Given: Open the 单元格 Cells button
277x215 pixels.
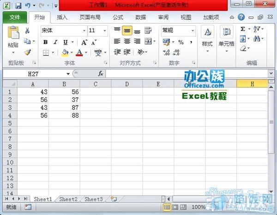Looking at the screenshot, I should [227, 39].
